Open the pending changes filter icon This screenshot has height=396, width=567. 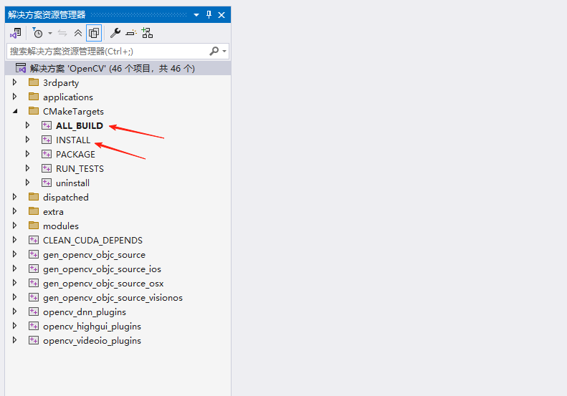37,33
